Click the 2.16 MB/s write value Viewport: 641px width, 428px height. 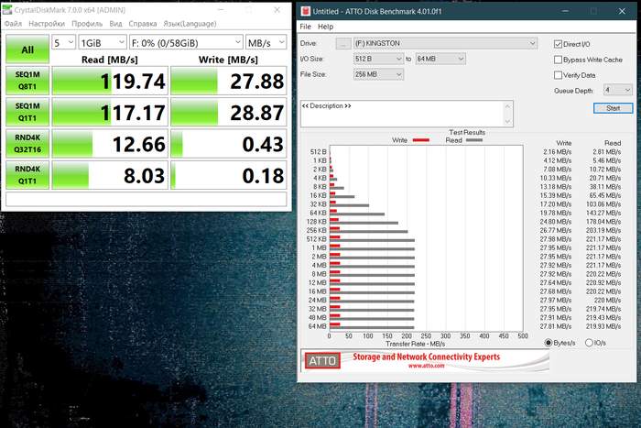[557, 152]
